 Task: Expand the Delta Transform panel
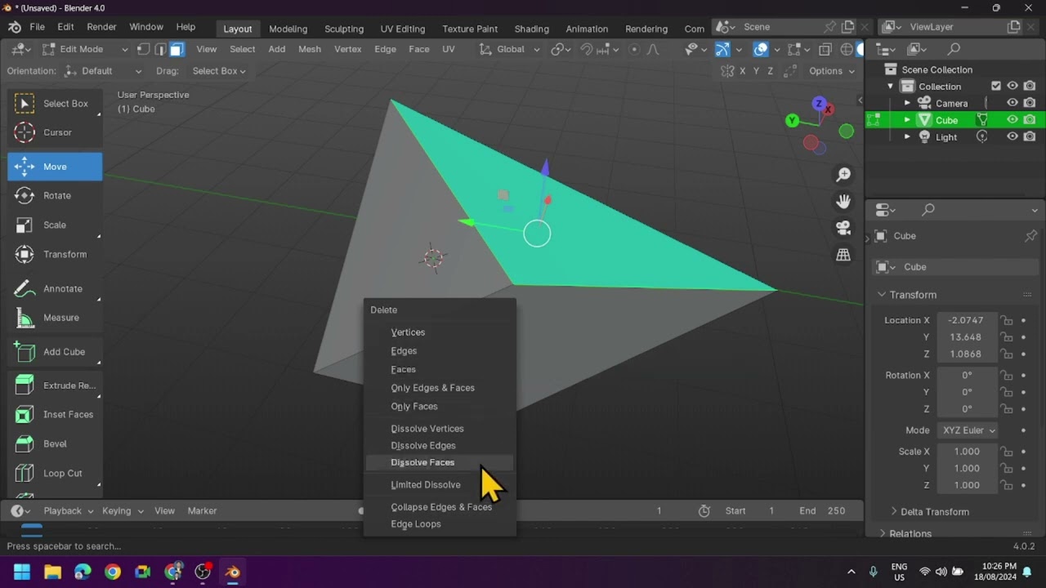pos(934,512)
